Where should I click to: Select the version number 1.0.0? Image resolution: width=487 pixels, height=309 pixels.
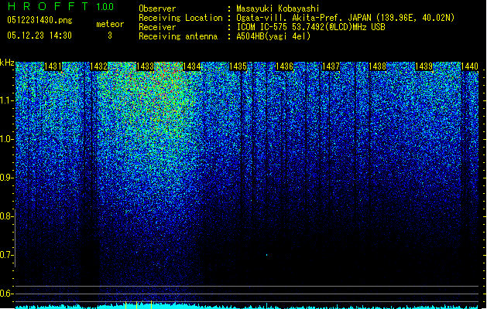coord(105,6)
